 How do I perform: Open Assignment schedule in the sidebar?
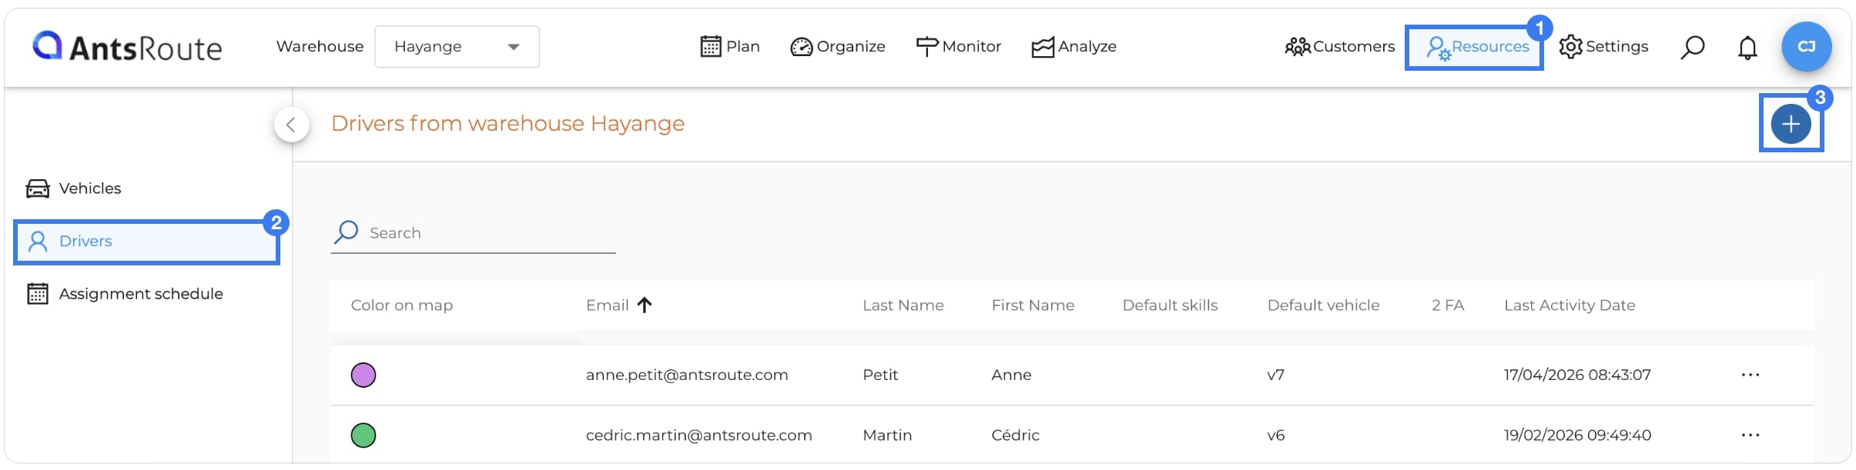[125, 294]
